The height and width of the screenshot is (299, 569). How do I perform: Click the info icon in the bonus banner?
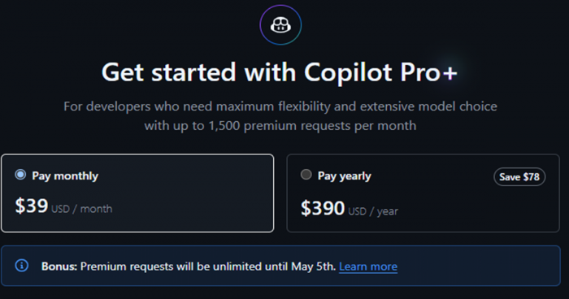pyautogui.click(x=21, y=265)
